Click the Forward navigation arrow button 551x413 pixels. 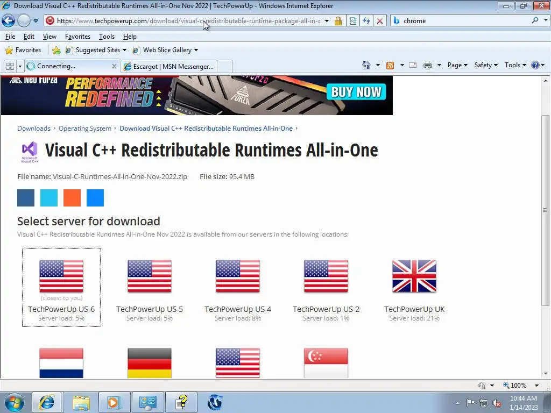[x=24, y=21]
